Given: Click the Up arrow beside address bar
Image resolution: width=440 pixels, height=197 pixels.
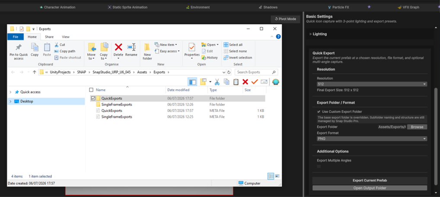Looking at the screenshot, I should (x=34, y=72).
